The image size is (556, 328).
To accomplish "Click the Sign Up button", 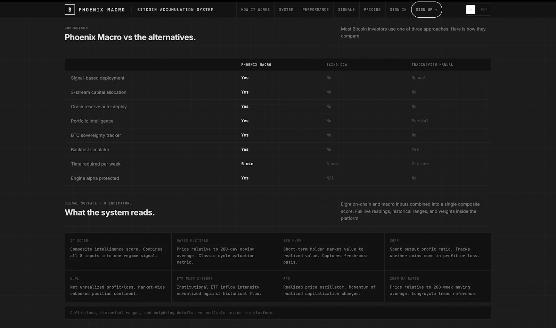I will (x=426, y=10).
